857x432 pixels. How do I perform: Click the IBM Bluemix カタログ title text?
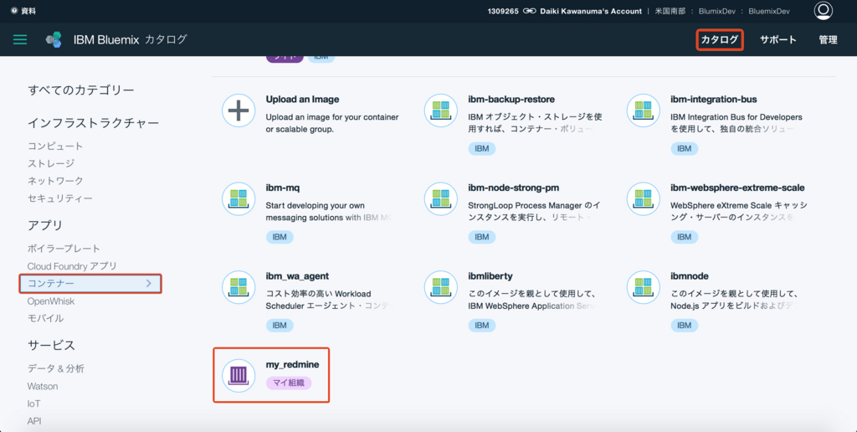pyautogui.click(x=130, y=39)
